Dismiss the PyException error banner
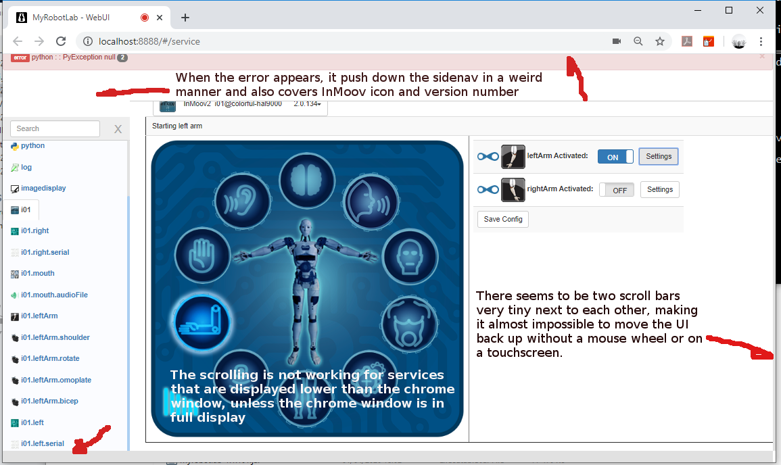Screen dimensions: 781x465 762,56
